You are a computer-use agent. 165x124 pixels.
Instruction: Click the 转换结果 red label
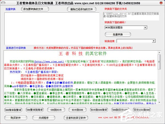[109, 41]
